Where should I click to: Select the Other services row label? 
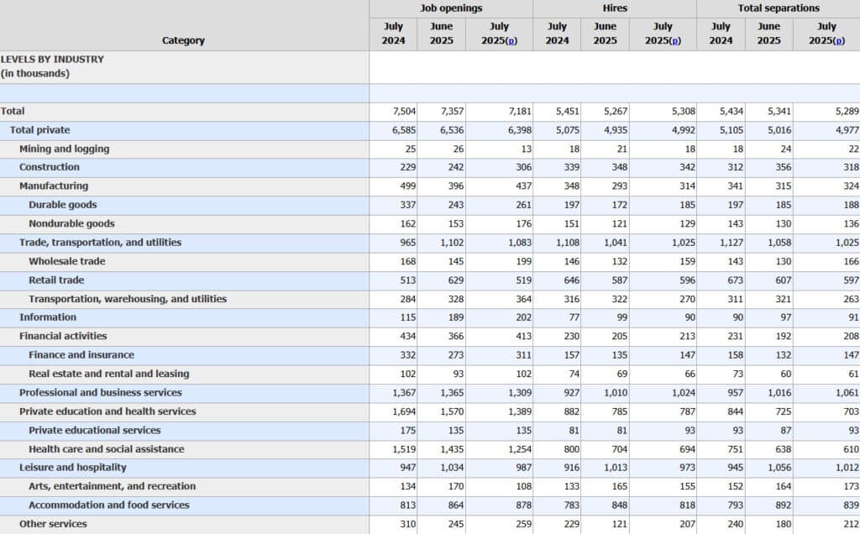click(53, 524)
